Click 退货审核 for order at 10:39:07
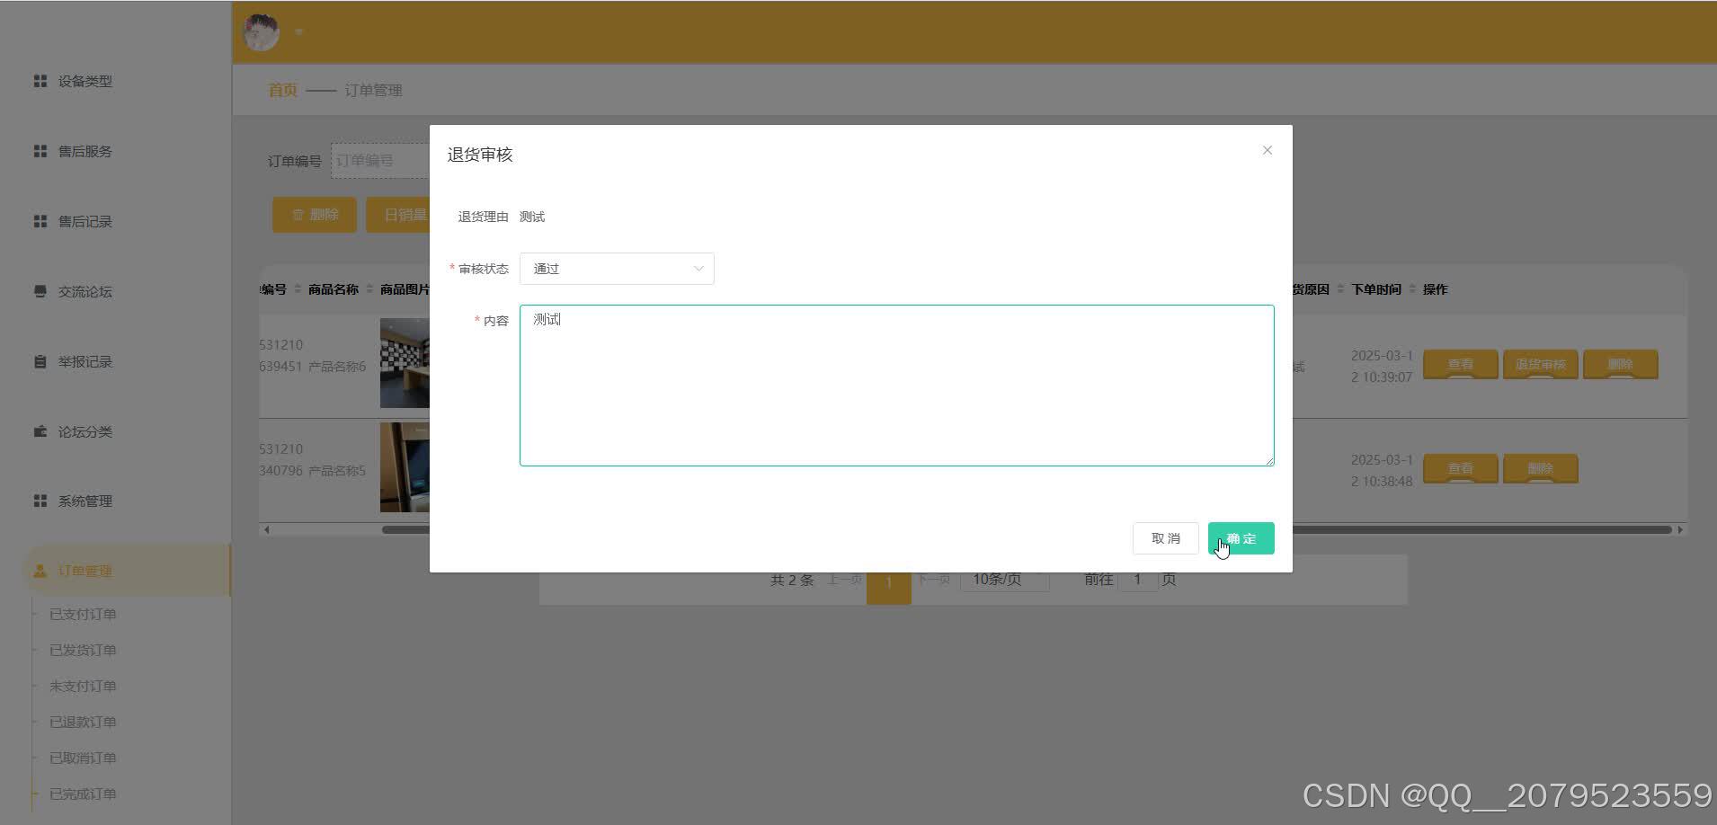 coord(1540,364)
